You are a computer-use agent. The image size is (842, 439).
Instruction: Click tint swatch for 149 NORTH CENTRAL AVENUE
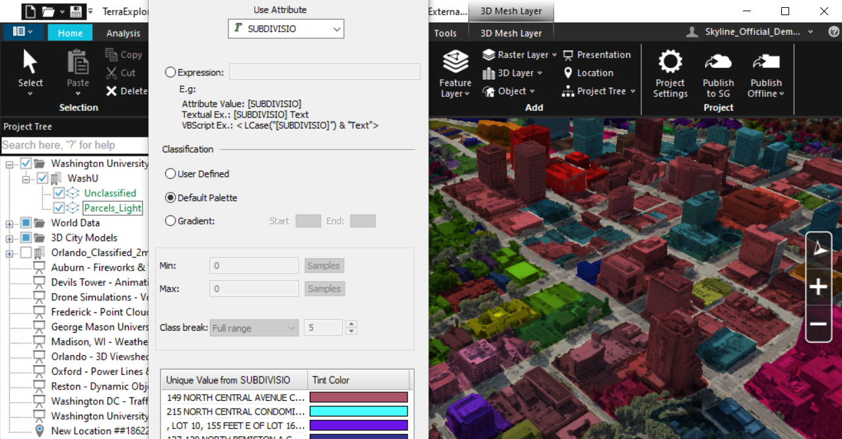359,397
